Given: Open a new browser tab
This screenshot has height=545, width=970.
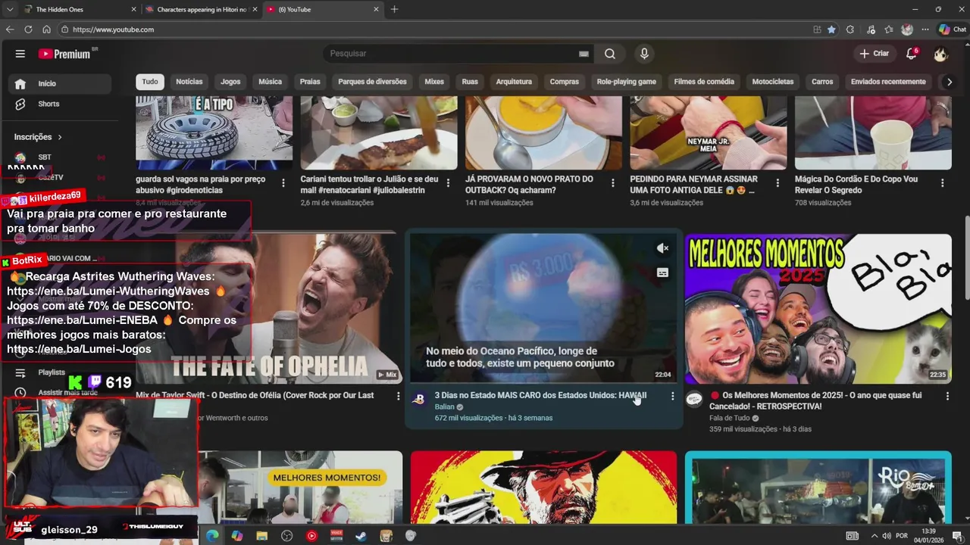Looking at the screenshot, I should (x=394, y=9).
